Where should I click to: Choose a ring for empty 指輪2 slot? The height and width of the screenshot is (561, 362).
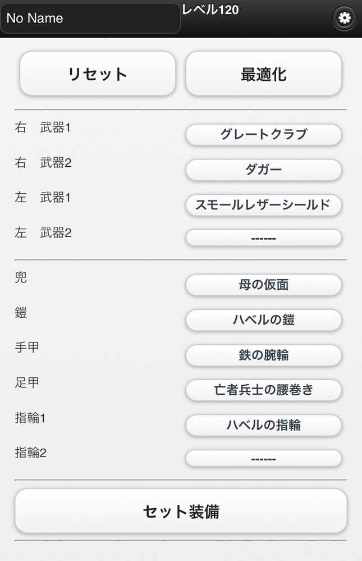tap(264, 458)
